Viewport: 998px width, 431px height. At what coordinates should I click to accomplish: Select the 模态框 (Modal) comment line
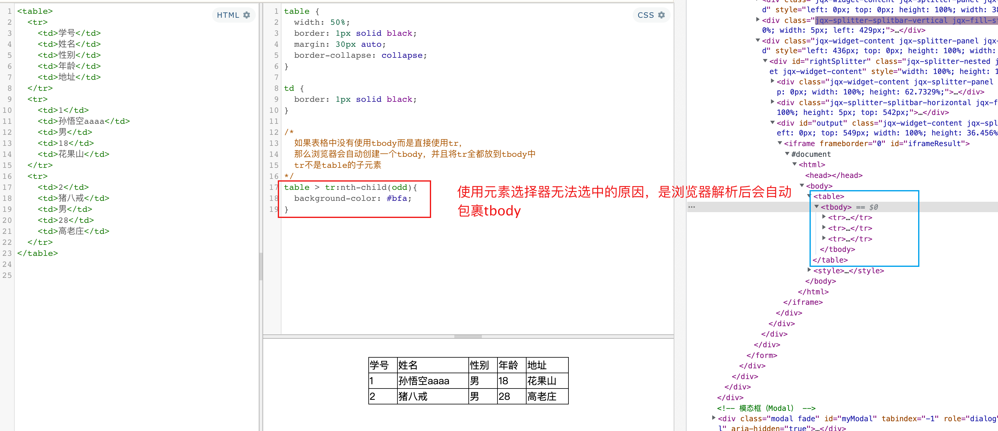(x=766, y=408)
